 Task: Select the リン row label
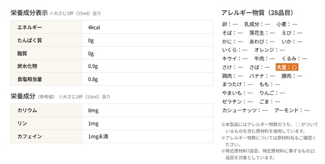pos(22,123)
